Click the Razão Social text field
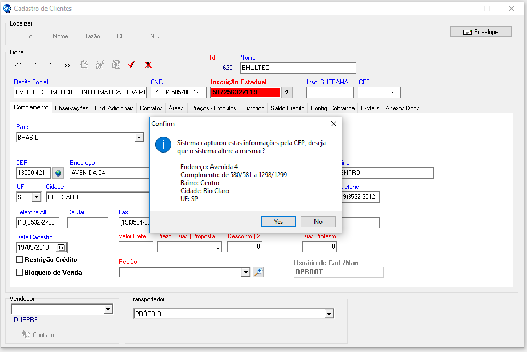This screenshot has width=527, height=352. (x=80, y=92)
